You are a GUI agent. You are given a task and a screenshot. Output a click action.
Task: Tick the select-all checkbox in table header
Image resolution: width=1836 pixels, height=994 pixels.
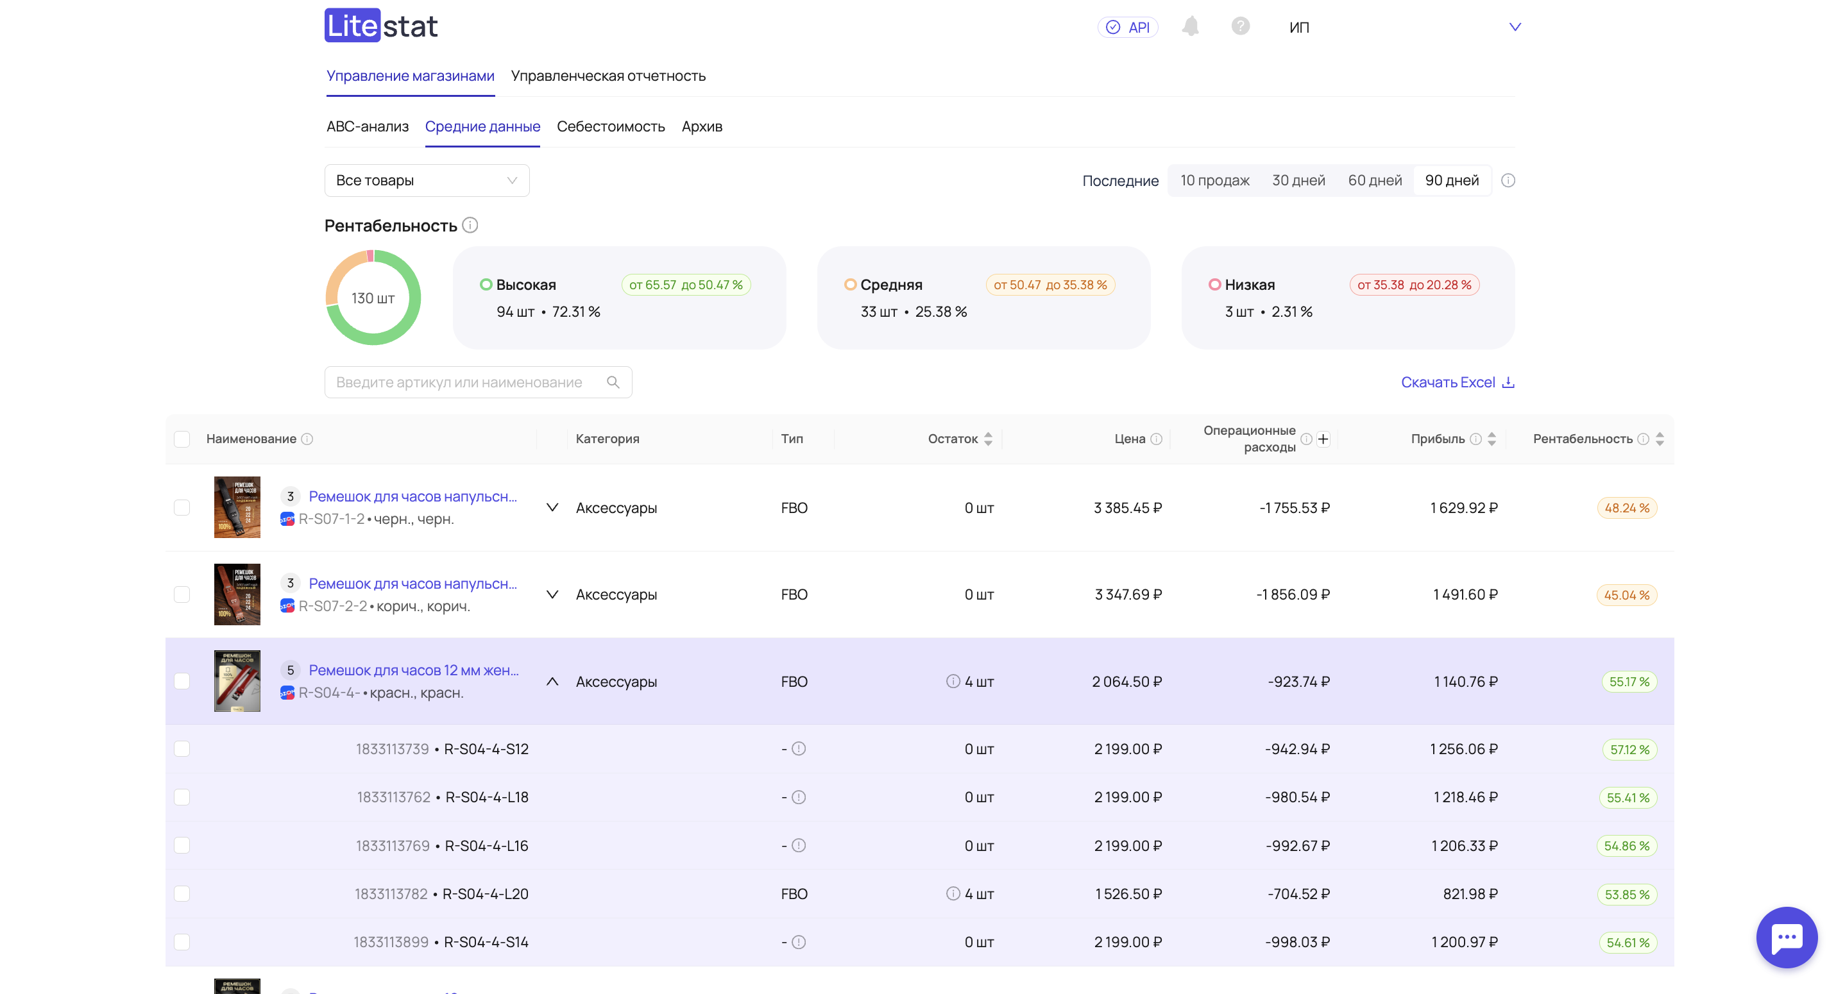pyautogui.click(x=182, y=439)
